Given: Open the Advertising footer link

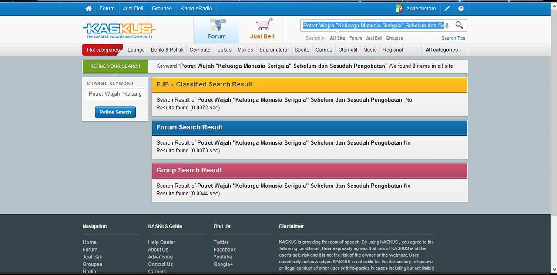Looking at the screenshot, I should click(160, 257).
